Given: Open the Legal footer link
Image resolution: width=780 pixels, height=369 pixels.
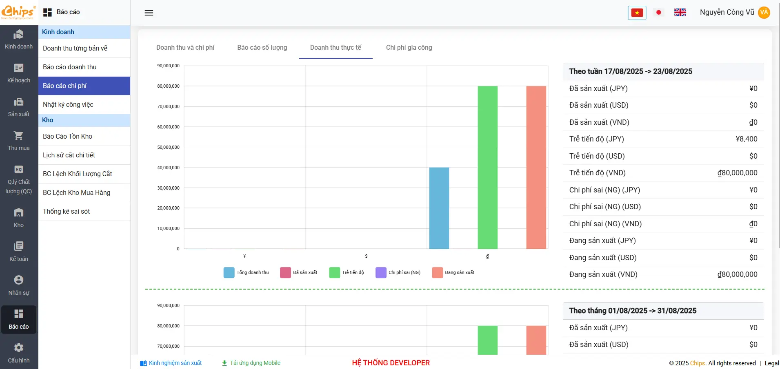Looking at the screenshot, I should coord(771,363).
